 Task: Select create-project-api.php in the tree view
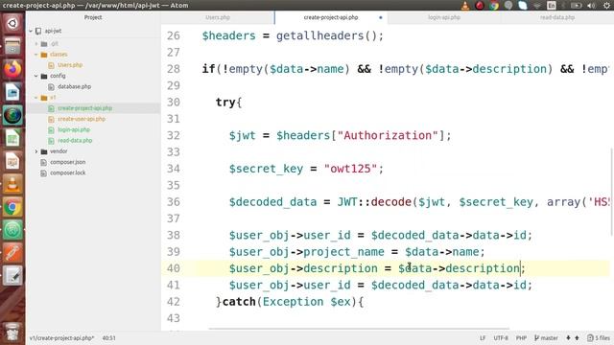click(x=85, y=108)
